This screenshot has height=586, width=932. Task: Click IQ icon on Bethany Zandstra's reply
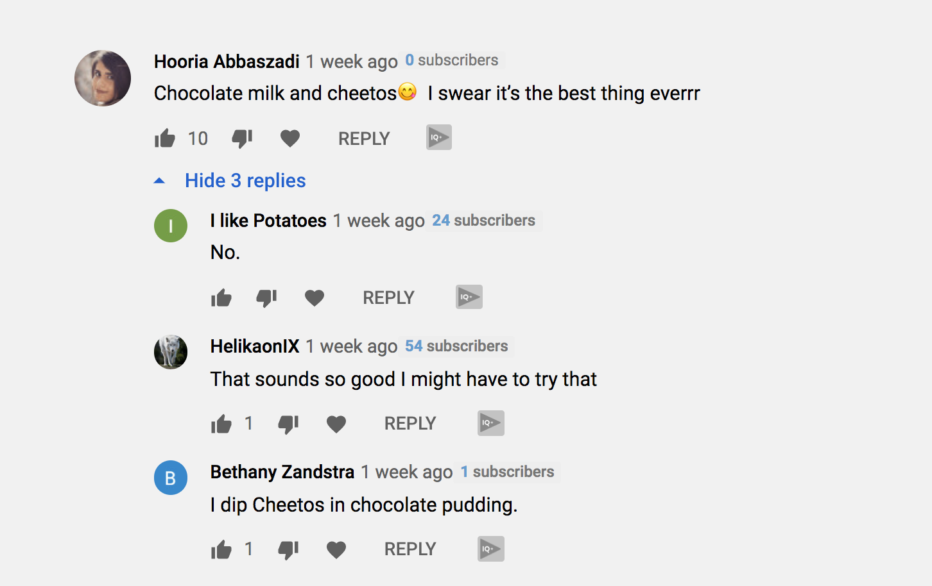491,549
